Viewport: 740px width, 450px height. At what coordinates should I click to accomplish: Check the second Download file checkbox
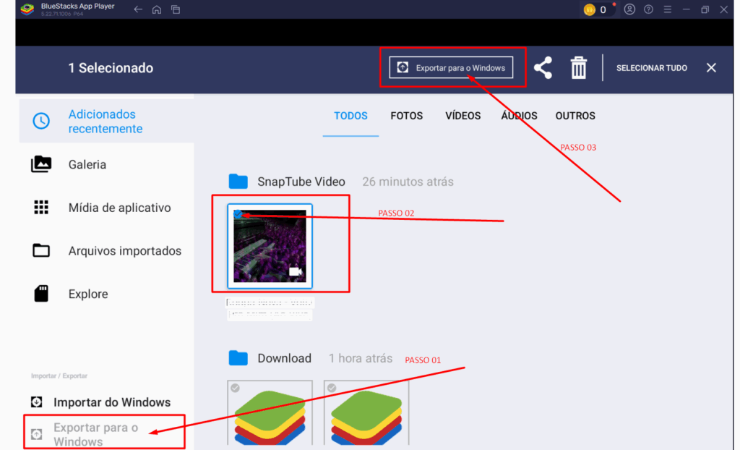click(x=332, y=388)
